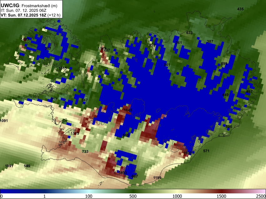Click the 387 value near 699 and 633
This screenshot has width=266, height=199.
pos(210,41)
